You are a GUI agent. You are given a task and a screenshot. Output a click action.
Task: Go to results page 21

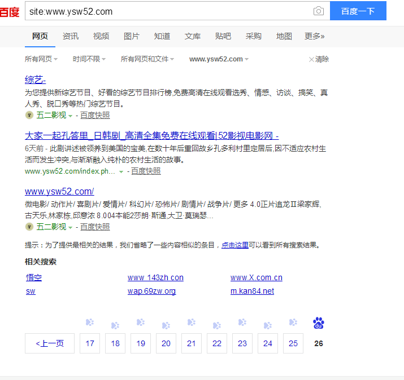point(192,343)
